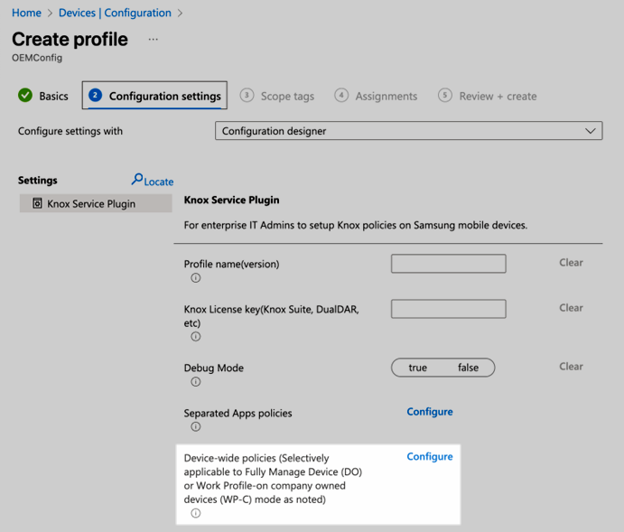This screenshot has height=532, width=624.
Task: Configure Separated Apps policies
Action: [430, 412]
